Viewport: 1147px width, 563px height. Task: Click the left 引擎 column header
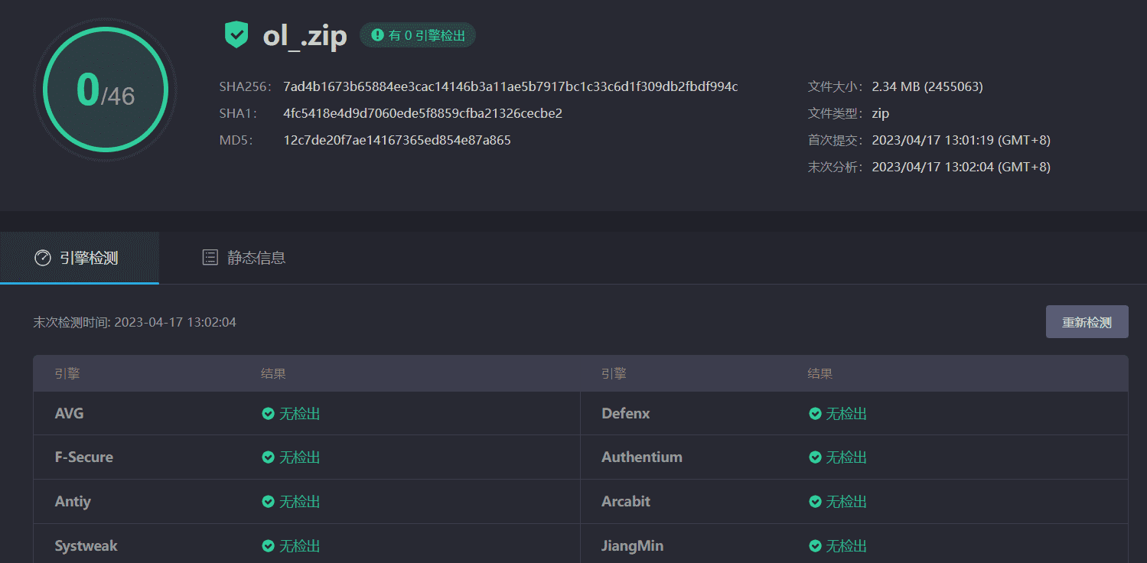click(67, 374)
